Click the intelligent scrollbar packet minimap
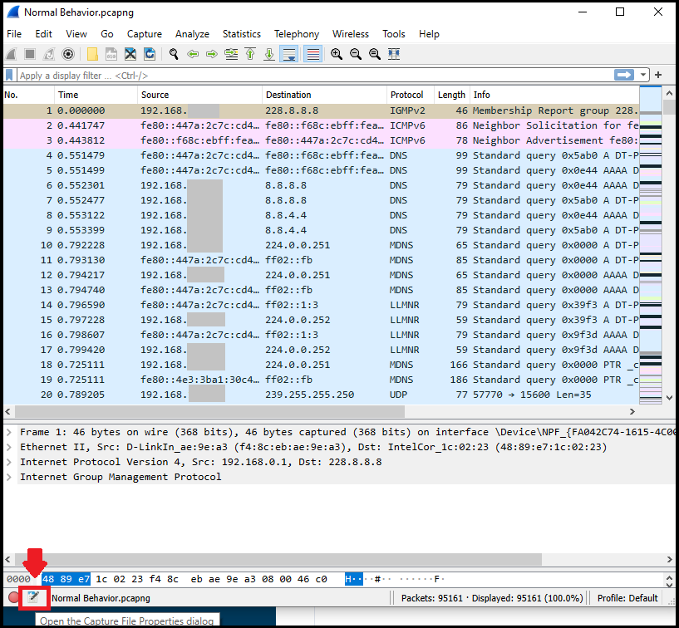The height and width of the screenshot is (628, 679). pos(651,245)
